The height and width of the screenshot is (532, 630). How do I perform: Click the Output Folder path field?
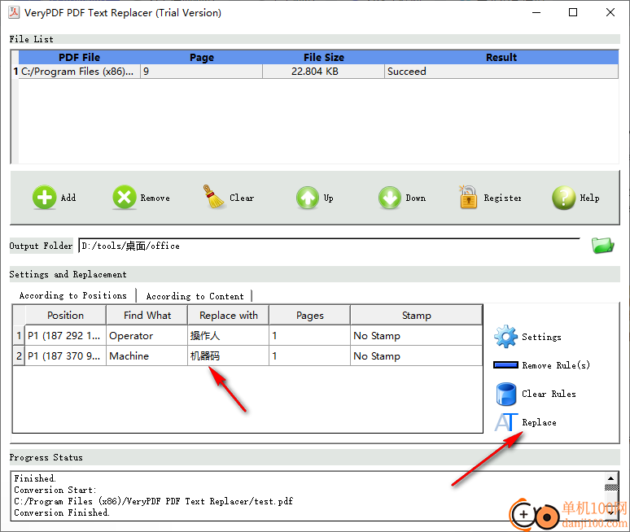(x=330, y=246)
